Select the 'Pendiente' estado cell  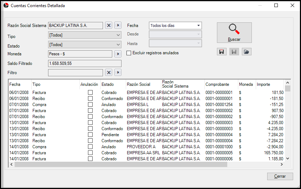(x=113, y=135)
